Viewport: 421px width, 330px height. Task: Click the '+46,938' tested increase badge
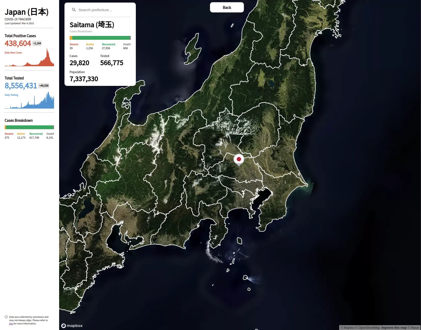tap(44, 86)
